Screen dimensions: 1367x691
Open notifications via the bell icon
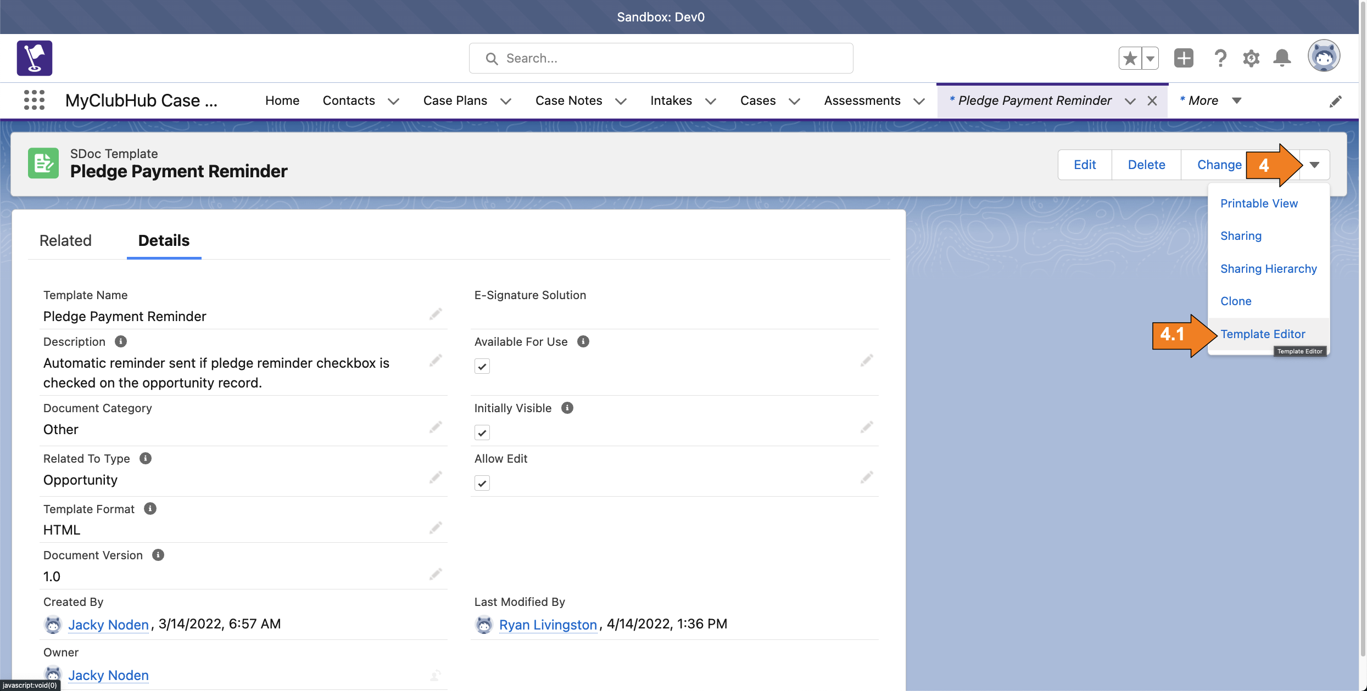[x=1282, y=58]
